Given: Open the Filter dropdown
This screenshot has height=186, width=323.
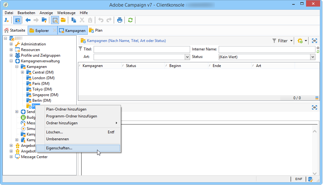Looking at the screenshot, I should click(282, 41).
